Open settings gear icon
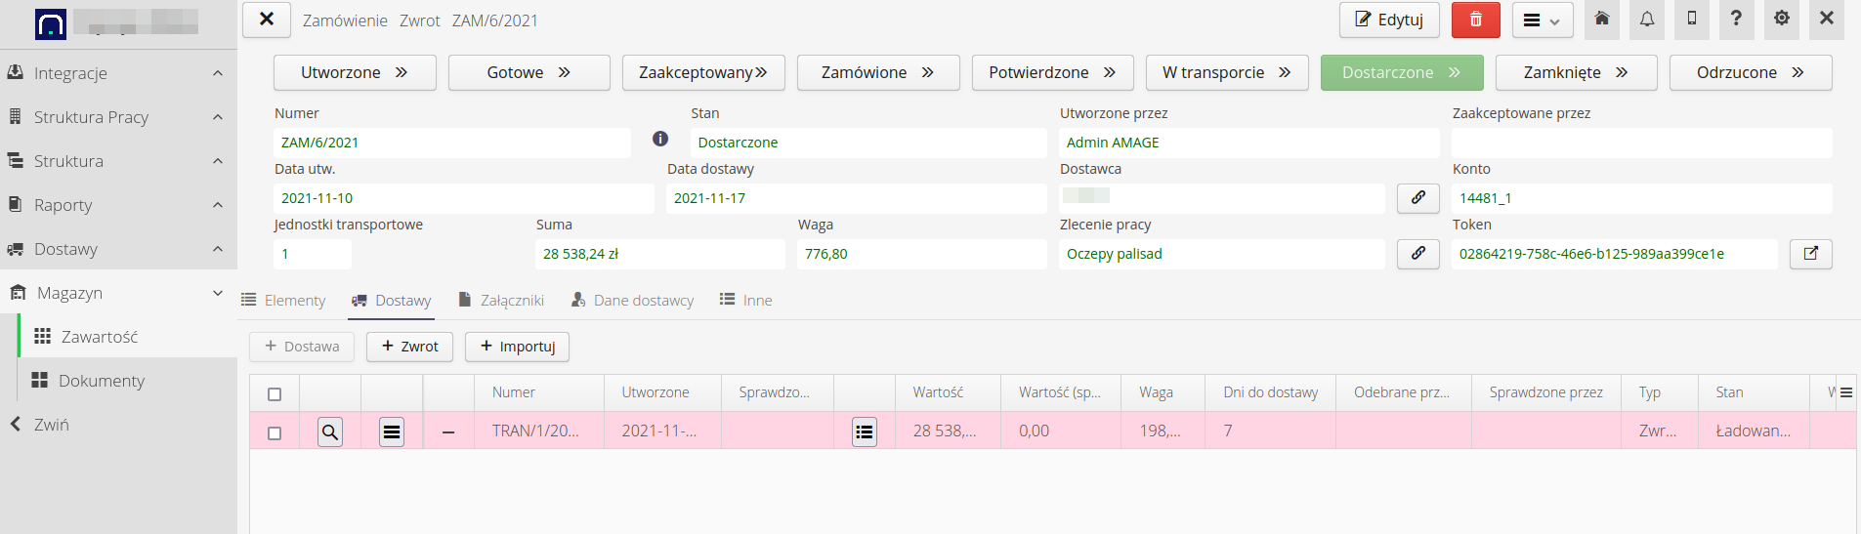This screenshot has width=1861, height=534. pos(1782,20)
